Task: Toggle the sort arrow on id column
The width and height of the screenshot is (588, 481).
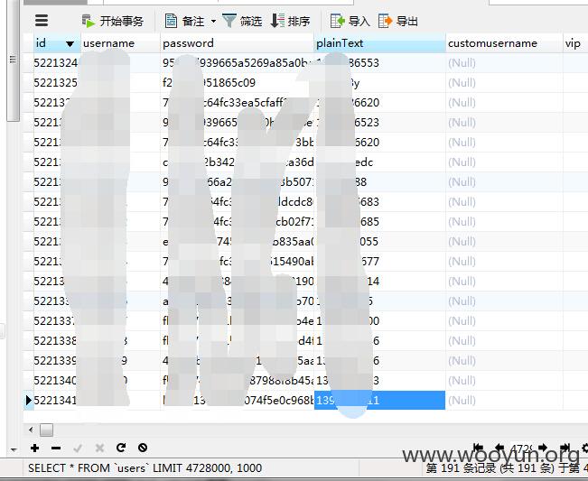Action: coord(70,44)
